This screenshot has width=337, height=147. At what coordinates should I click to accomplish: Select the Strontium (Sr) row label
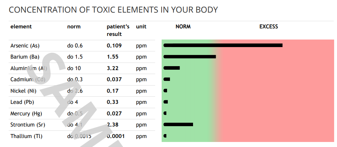tap(28, 125)
